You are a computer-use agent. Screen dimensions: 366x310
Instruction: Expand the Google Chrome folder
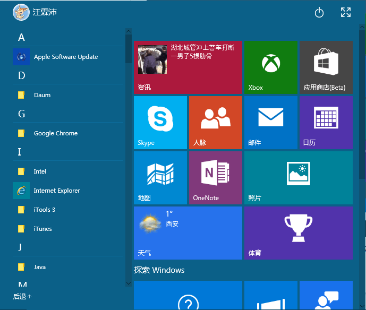[55, 133]
